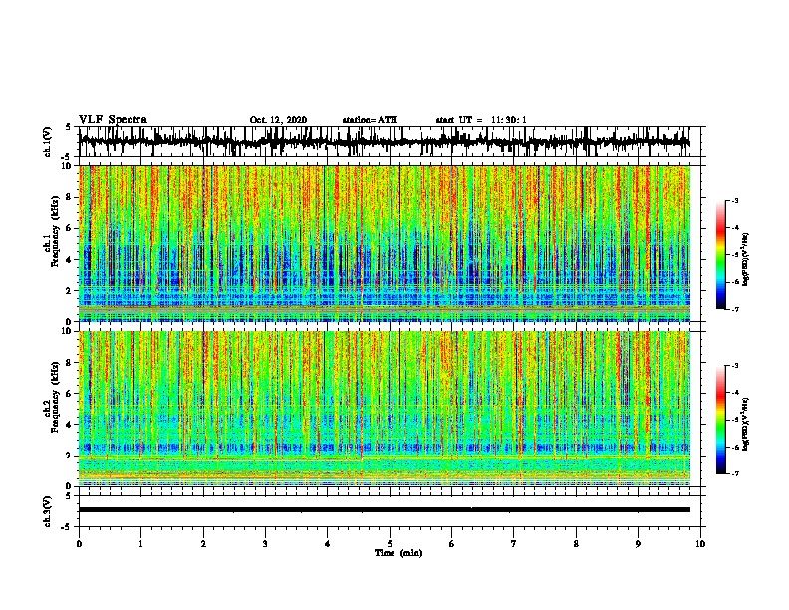
Task: Click time axis tick label "7"
Action: click(514, 544)
